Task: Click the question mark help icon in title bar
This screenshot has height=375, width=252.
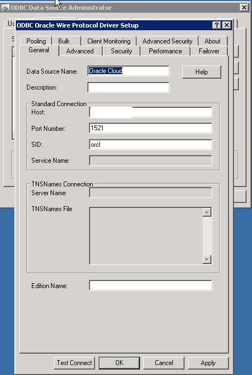Action: pos(217,25)
